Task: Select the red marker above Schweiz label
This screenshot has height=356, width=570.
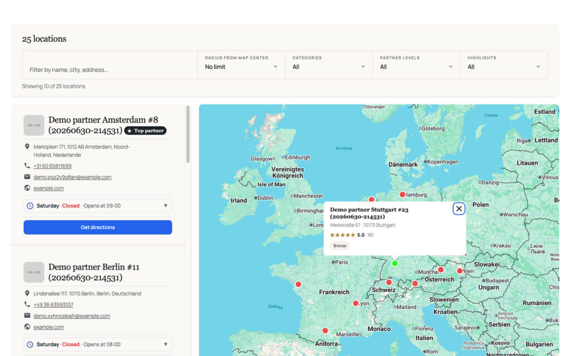Action: (x=389, y=282)
